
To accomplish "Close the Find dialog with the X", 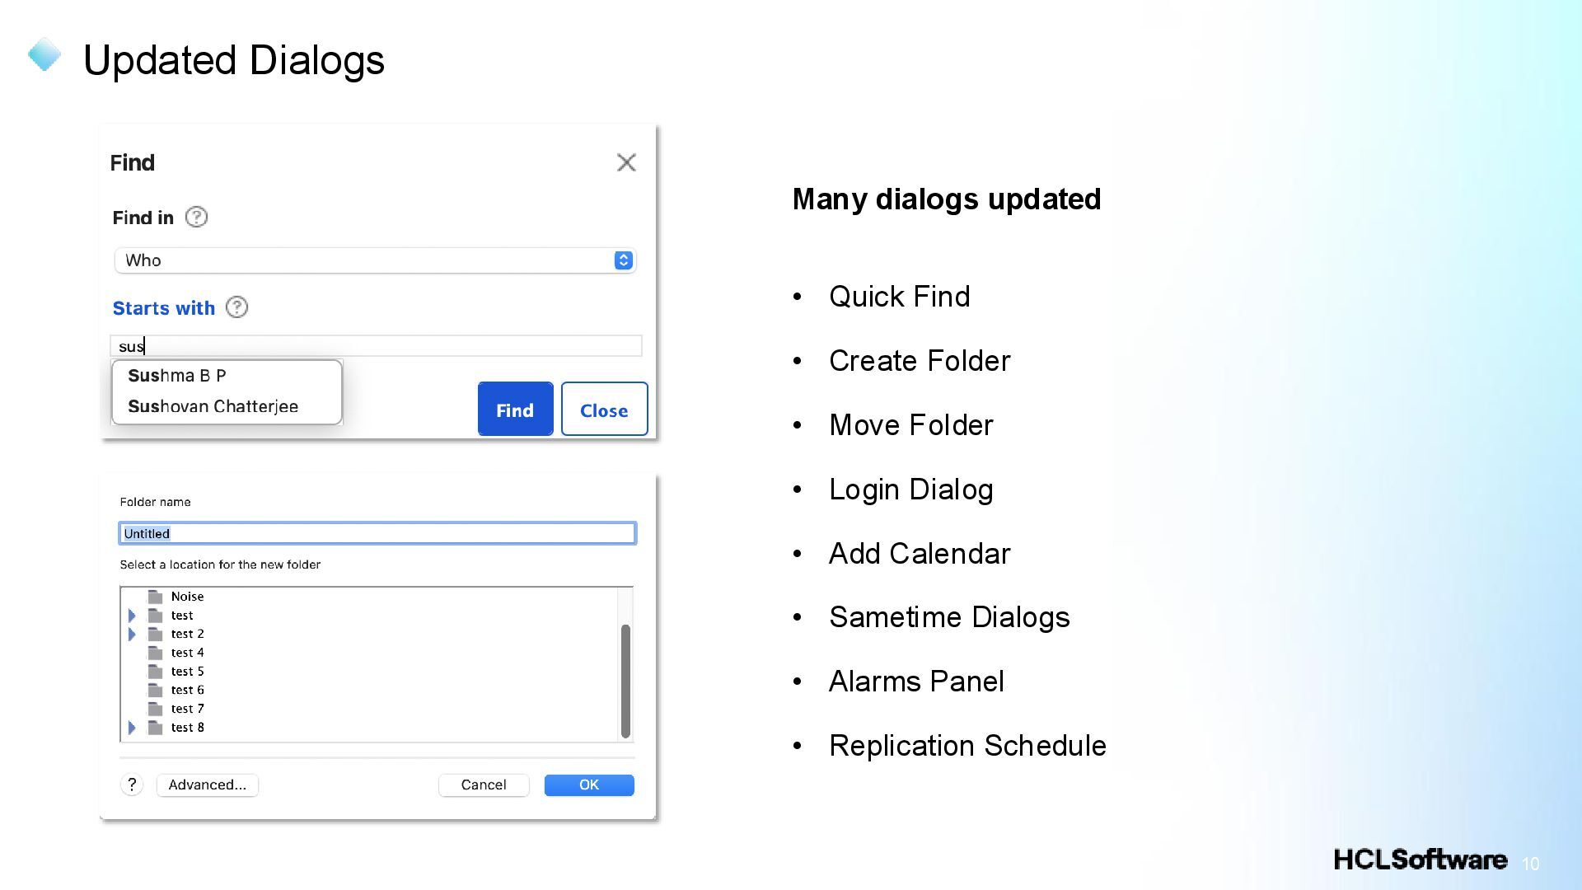I will click(626, 162).
